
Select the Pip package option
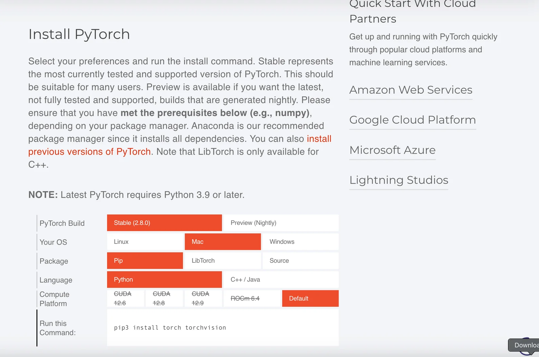pos(145,261)
